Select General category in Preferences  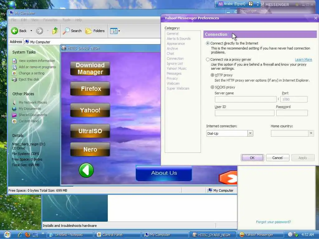(173, 34)
